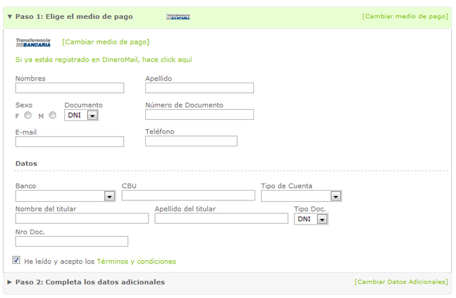Select the F sex radio button

(27, 116)
